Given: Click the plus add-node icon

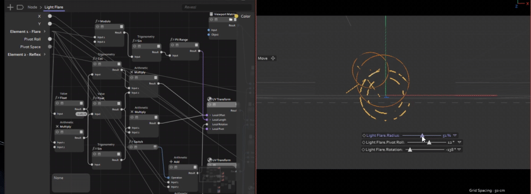Looking at the screenshot, I should (10, 7).
